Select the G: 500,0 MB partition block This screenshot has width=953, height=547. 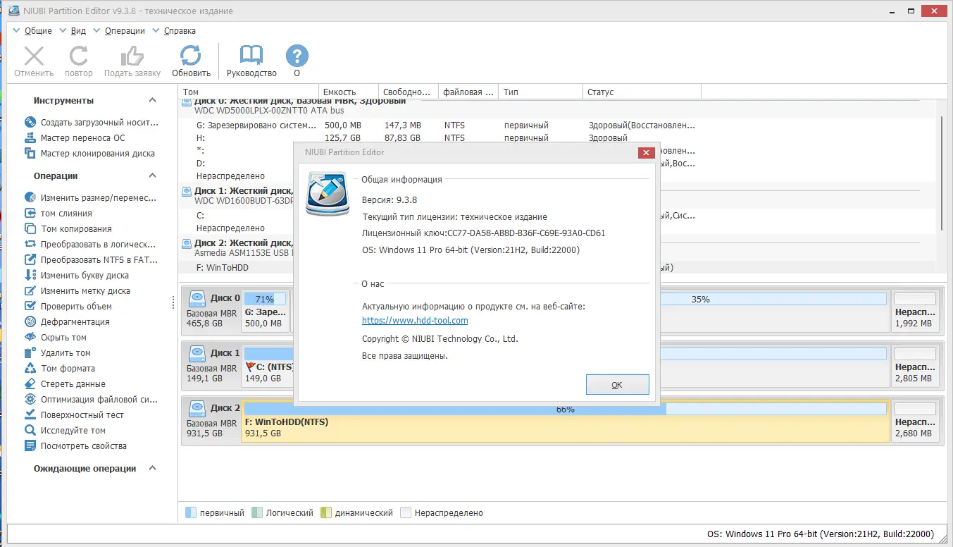point(266,309)
